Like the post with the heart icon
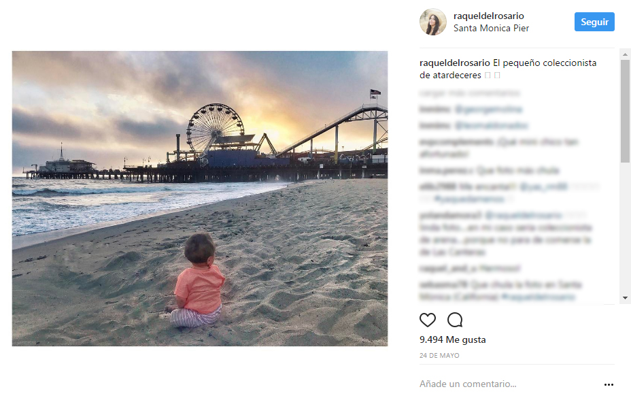 pyautogui.click(x=427, y=320)
